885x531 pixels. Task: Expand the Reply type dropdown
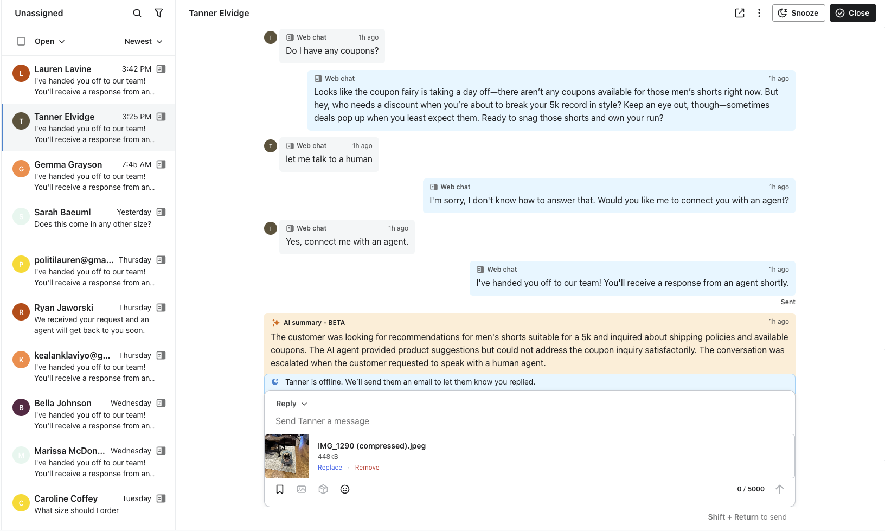[x=291, y=404]
